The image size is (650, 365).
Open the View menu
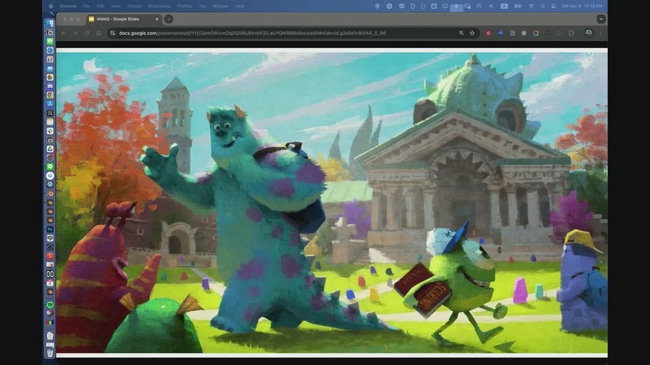(x=116, y=6)
